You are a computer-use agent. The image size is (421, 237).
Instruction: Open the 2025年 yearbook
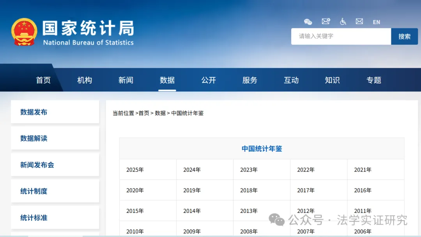tap(135, 170)
